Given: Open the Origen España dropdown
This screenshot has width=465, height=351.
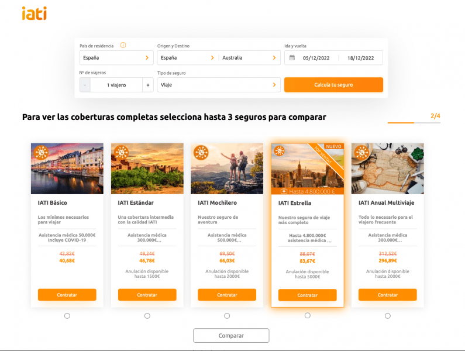Looking at the screenshot, I should pyautogui.click(x=188, y=58).
